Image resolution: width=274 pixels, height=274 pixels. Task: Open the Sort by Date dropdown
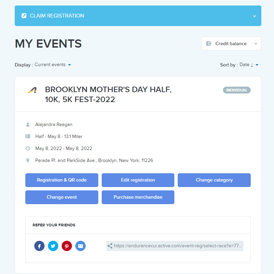[249, 65]
